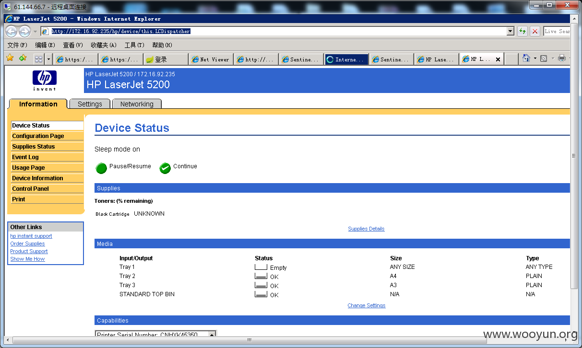The image size is (582, 348).
Task: Click the Tray 2 status icon
Action: (x=261, y=276)
